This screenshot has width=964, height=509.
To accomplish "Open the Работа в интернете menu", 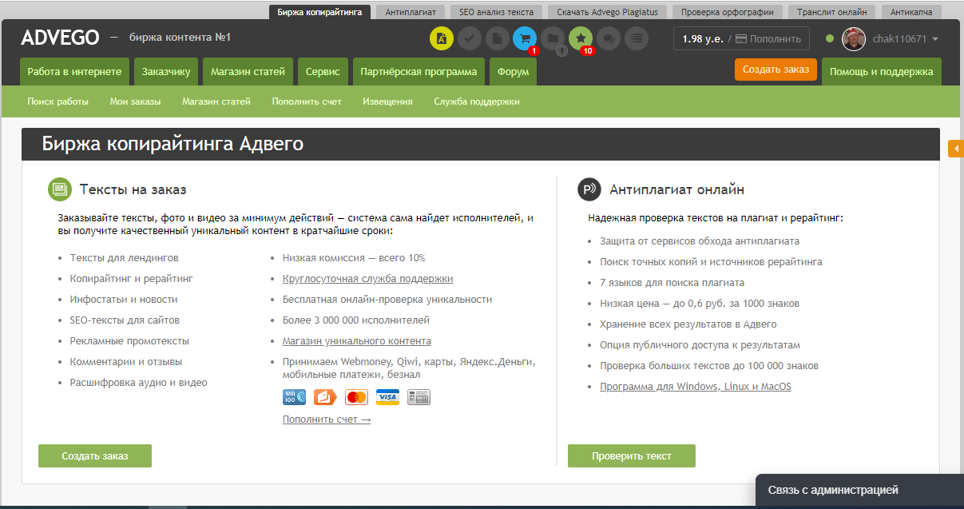I will [74, 71].
